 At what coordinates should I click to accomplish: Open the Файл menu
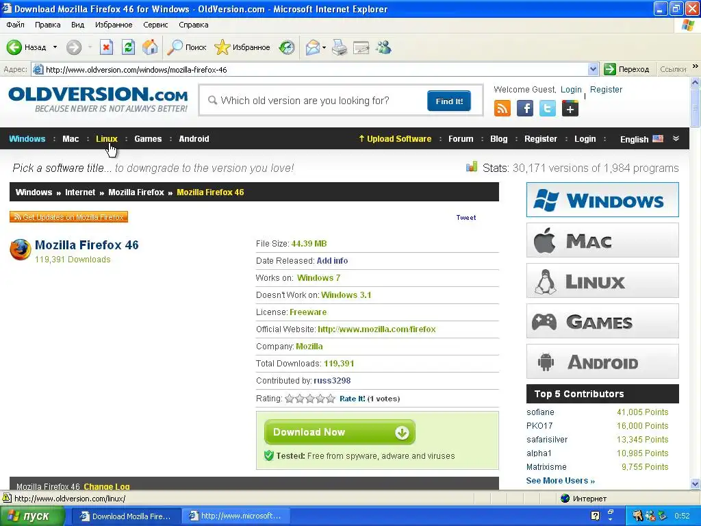(x=15, y=25)
